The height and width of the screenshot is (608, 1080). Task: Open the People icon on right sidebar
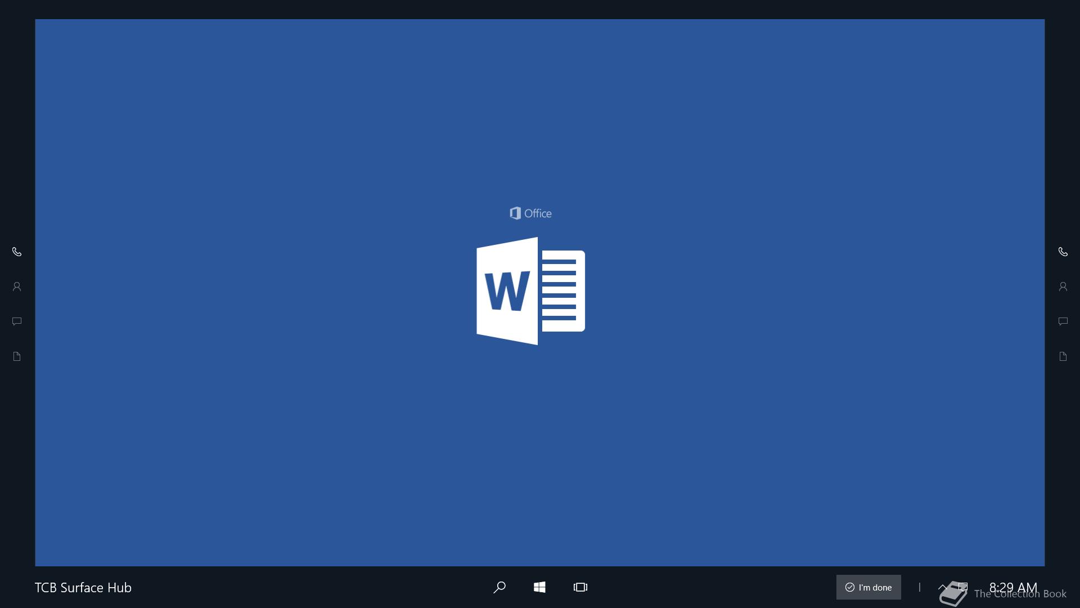(1063, 287)
